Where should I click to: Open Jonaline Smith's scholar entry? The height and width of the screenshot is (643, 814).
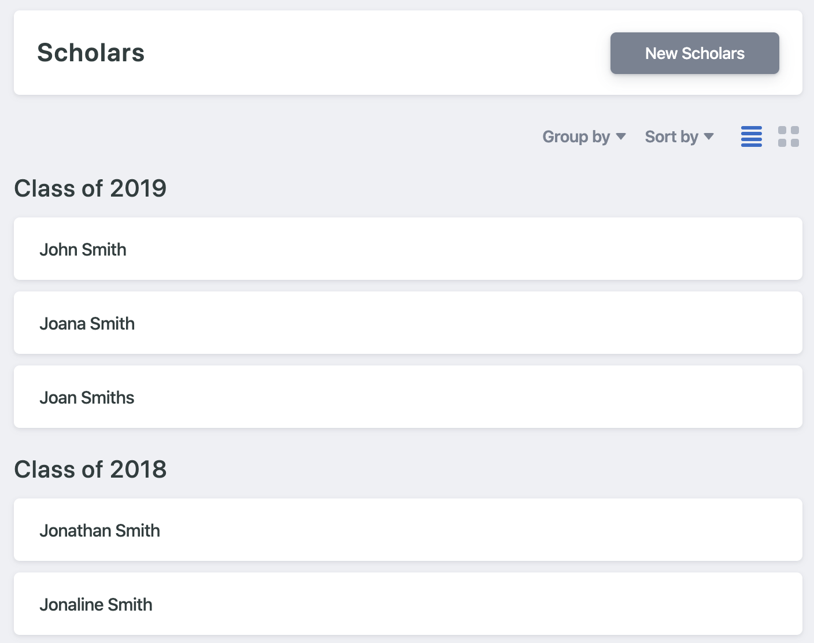pos(96,604)
